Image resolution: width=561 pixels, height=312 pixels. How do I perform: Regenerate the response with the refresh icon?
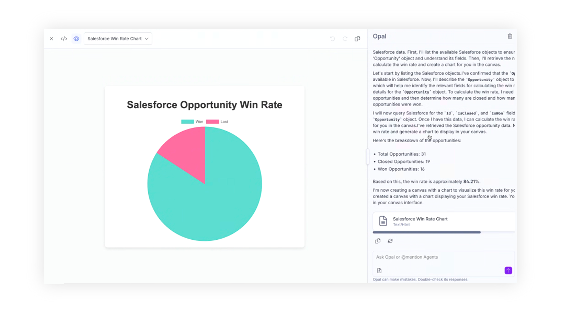pos(390,241)
